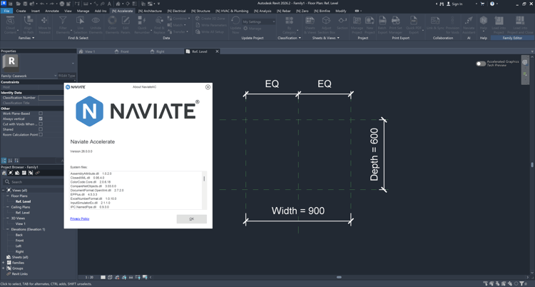Viewport: 535px width, 287px height.
Task: Click the horizontal scrollbar of drawing view
Action: pos(339,278)
